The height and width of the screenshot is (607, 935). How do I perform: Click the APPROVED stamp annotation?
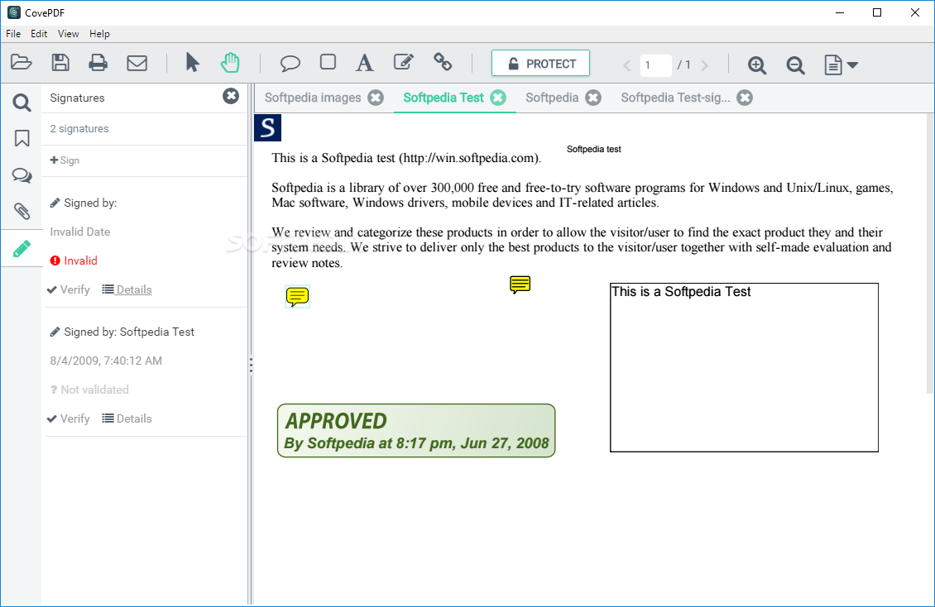416,431
